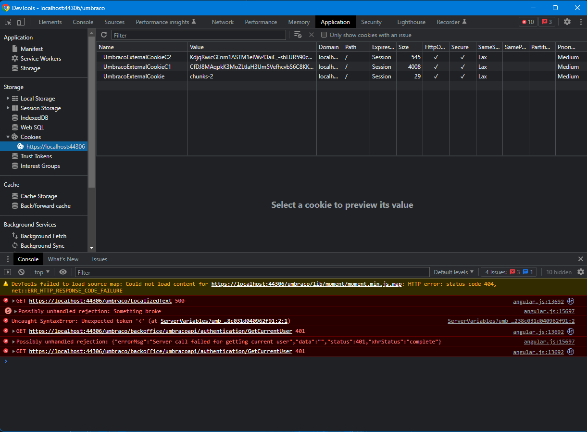Click the 10 errors badge

click(528, 22)
